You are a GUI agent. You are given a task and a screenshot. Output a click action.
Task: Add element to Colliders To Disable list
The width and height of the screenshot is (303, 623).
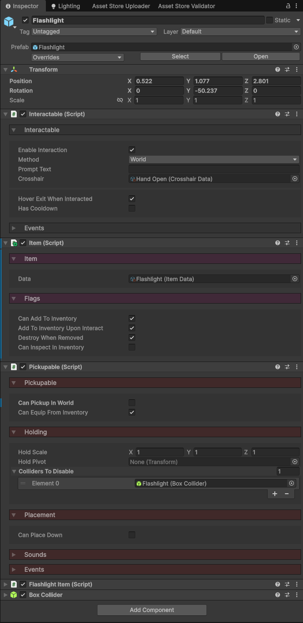pyautogui.click(x=275, y=494)
